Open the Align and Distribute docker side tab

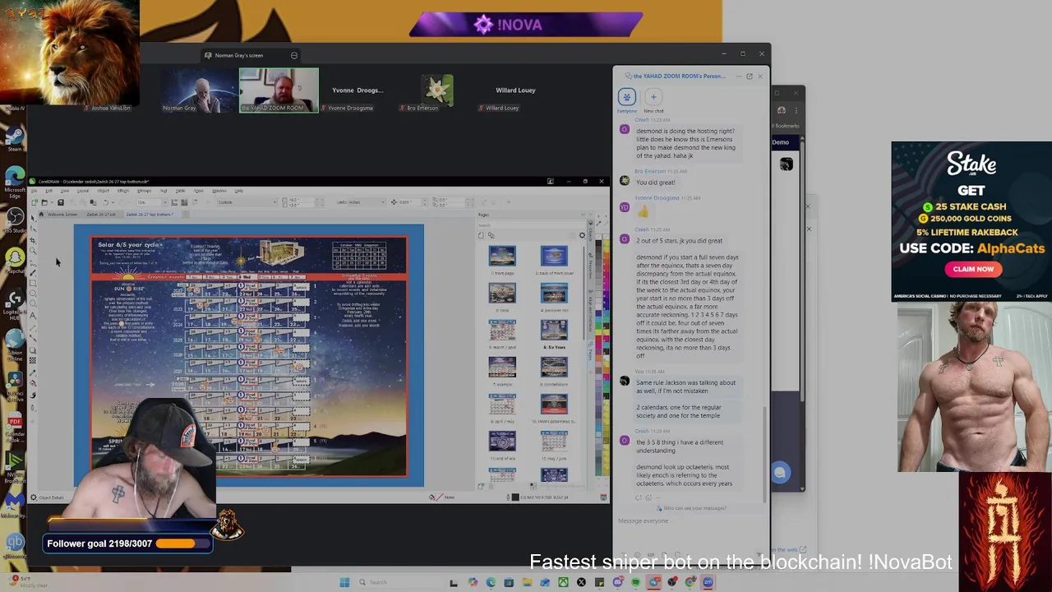point(590,311)
